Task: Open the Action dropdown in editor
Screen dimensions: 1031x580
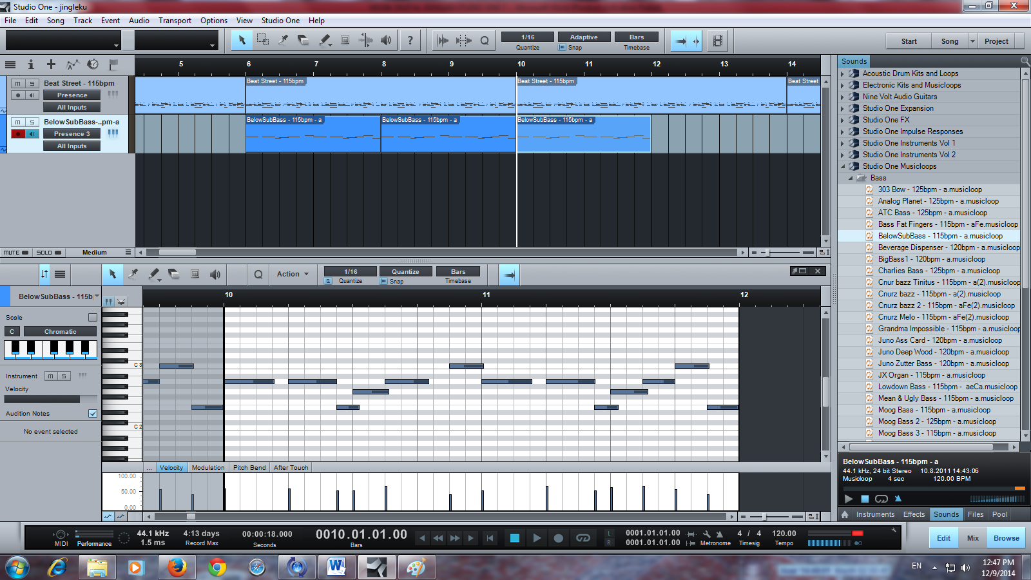Action: click(x=293, y=274)
